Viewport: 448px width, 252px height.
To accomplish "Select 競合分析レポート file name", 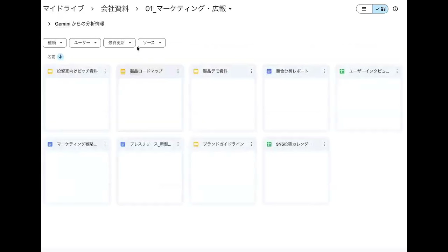I will click(292, 71).
